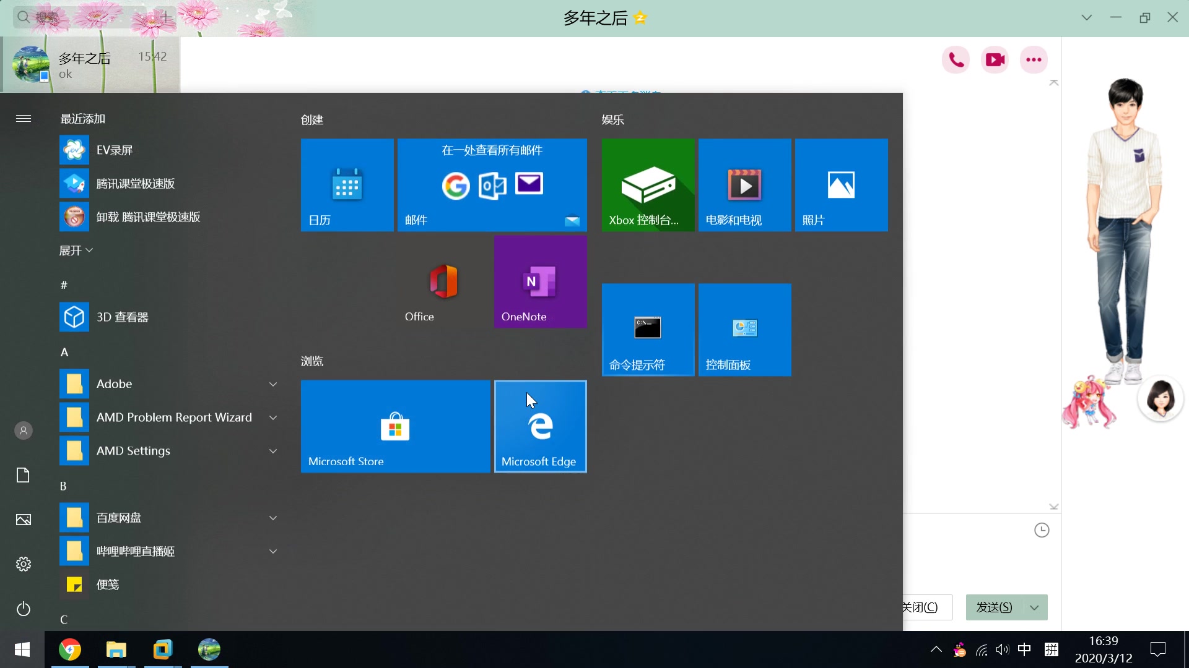Open Microsoft Store app
This screenshot has width=1189, height=668.
click(394, 426)
